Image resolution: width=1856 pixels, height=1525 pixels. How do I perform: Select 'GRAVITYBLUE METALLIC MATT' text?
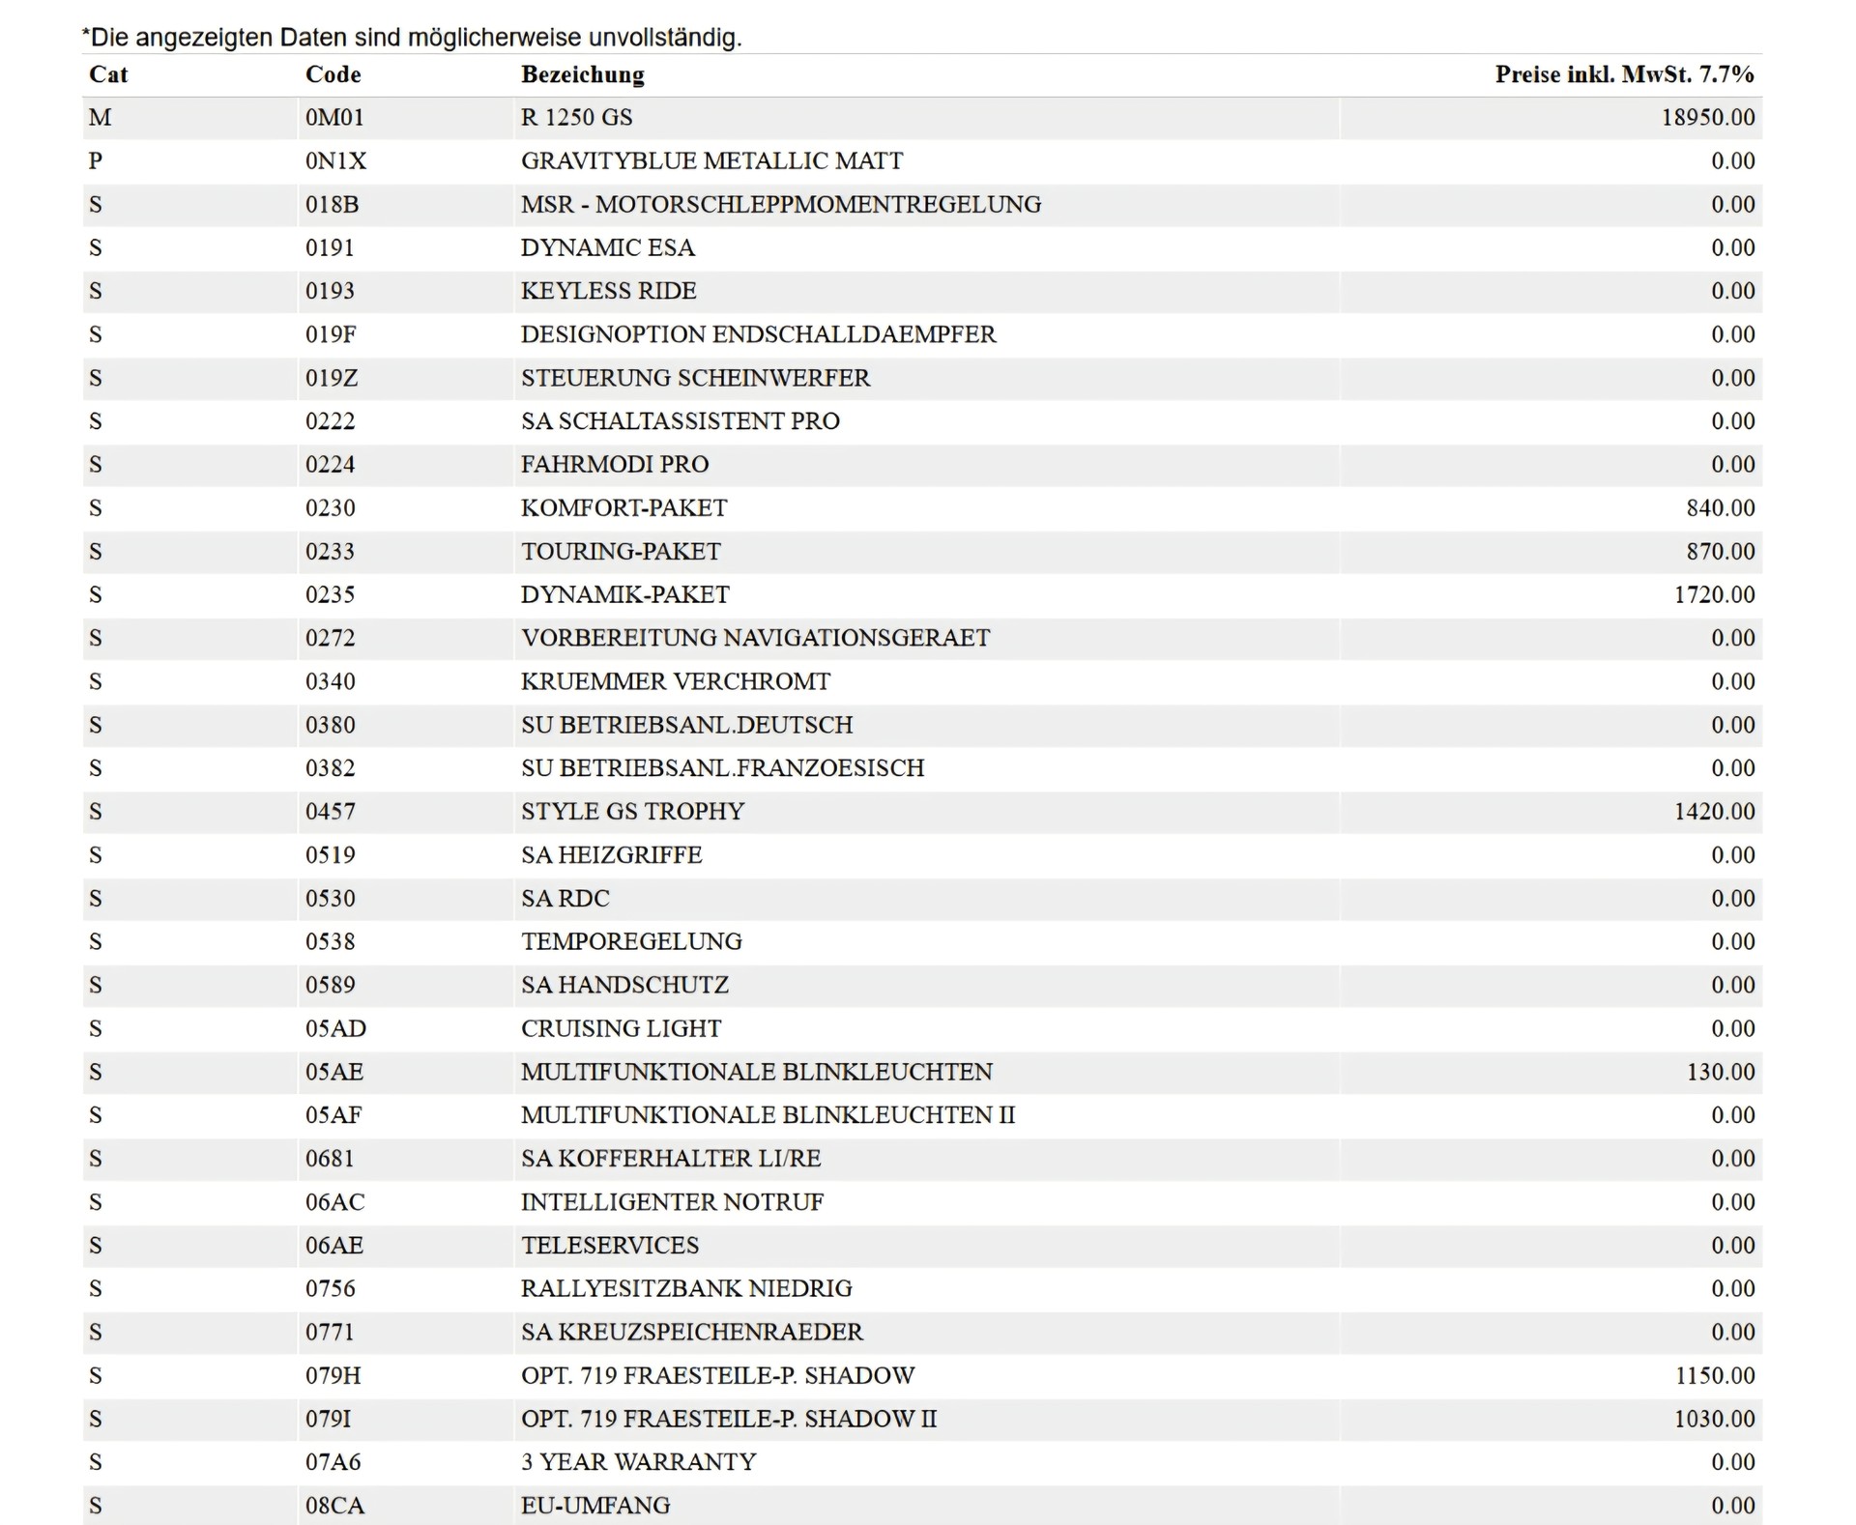[712, 160]
